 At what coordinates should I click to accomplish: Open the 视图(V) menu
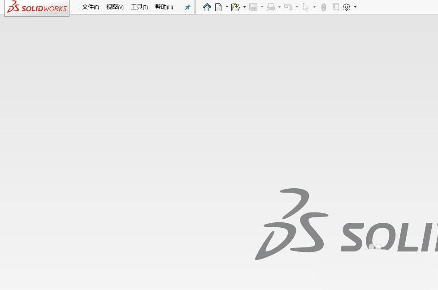(115, 7)
